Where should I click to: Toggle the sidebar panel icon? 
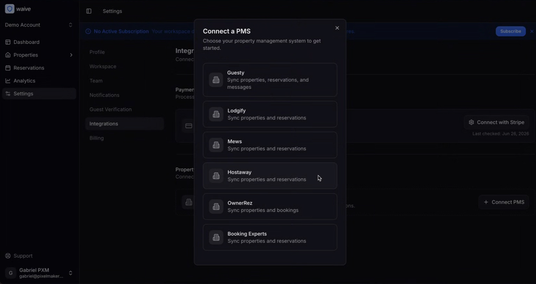89,11
